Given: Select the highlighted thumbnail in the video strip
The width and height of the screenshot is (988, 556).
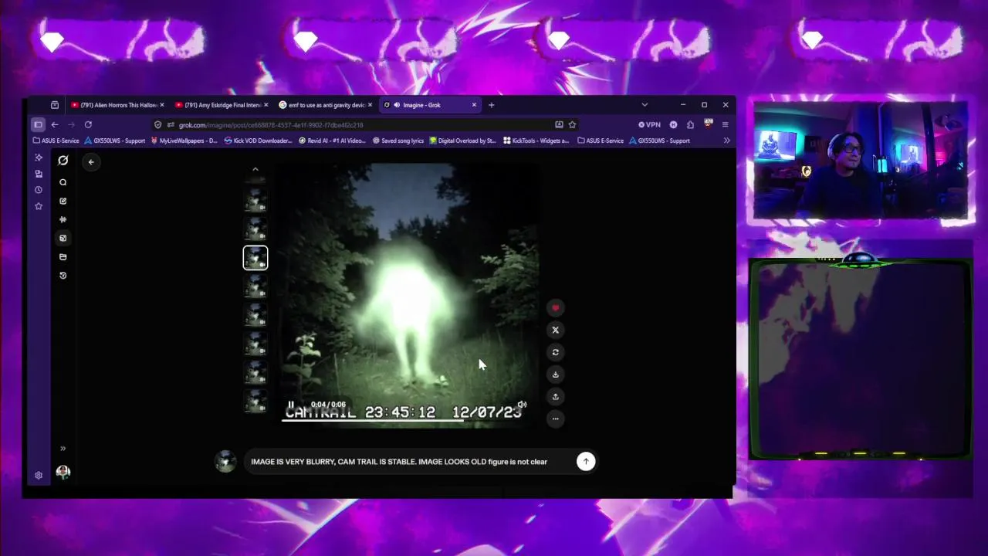Looking at the screenshot, I should (x=255, y=258).
